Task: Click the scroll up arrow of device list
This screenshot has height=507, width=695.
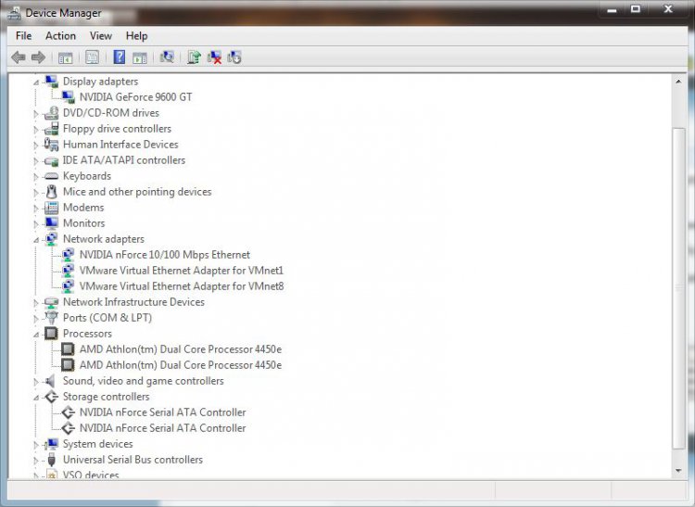Action: point(678,82)
